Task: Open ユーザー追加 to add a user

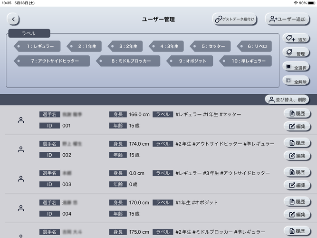Action: point(287,20)
